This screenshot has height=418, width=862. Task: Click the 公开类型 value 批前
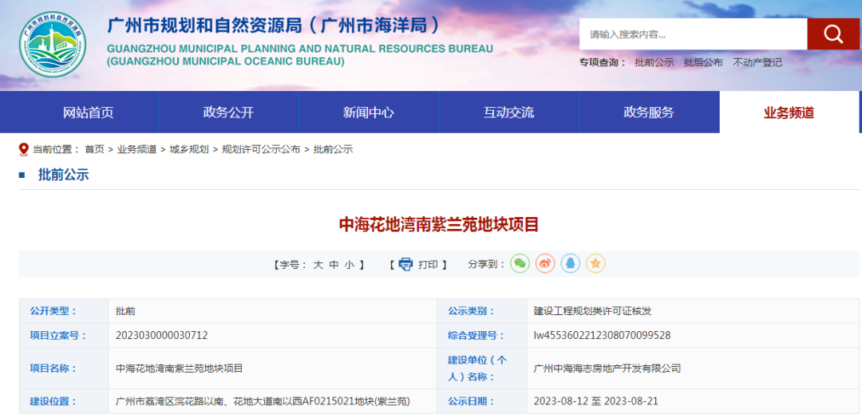pos(125,311)
